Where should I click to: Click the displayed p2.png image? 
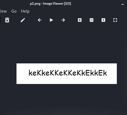(67, 74)
